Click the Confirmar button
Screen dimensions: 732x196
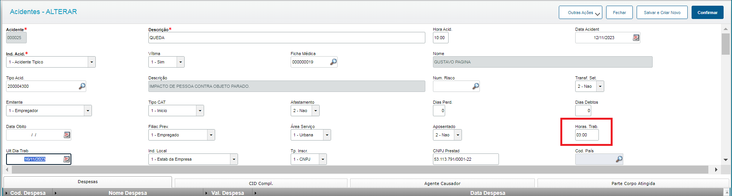708,13
